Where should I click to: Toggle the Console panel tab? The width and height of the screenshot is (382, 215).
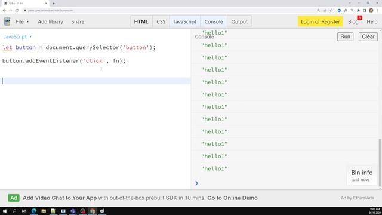pos(214,21)
